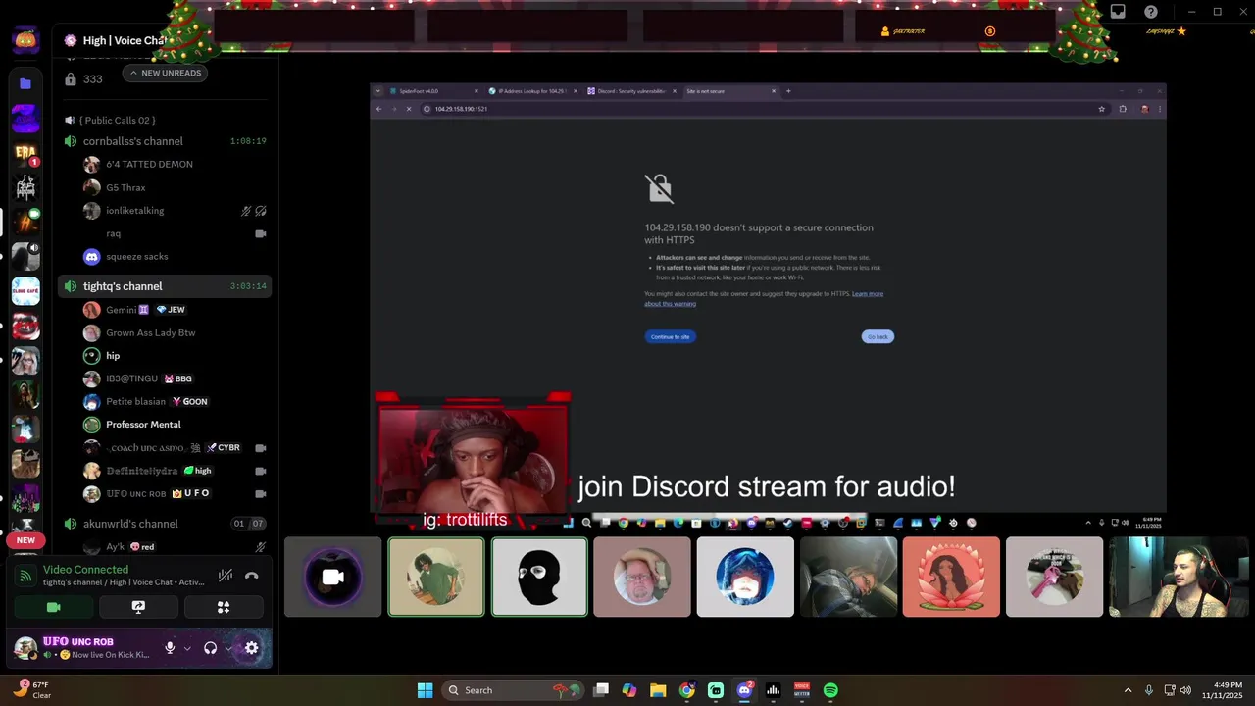Viewport: 1255px width, 706px height.
Task: Open the server folder icon in sidebar
Action: (x=25, y=83)
